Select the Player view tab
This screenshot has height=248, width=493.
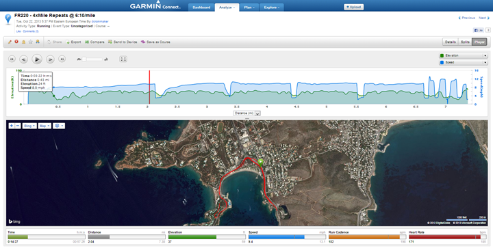pos(479,42)
